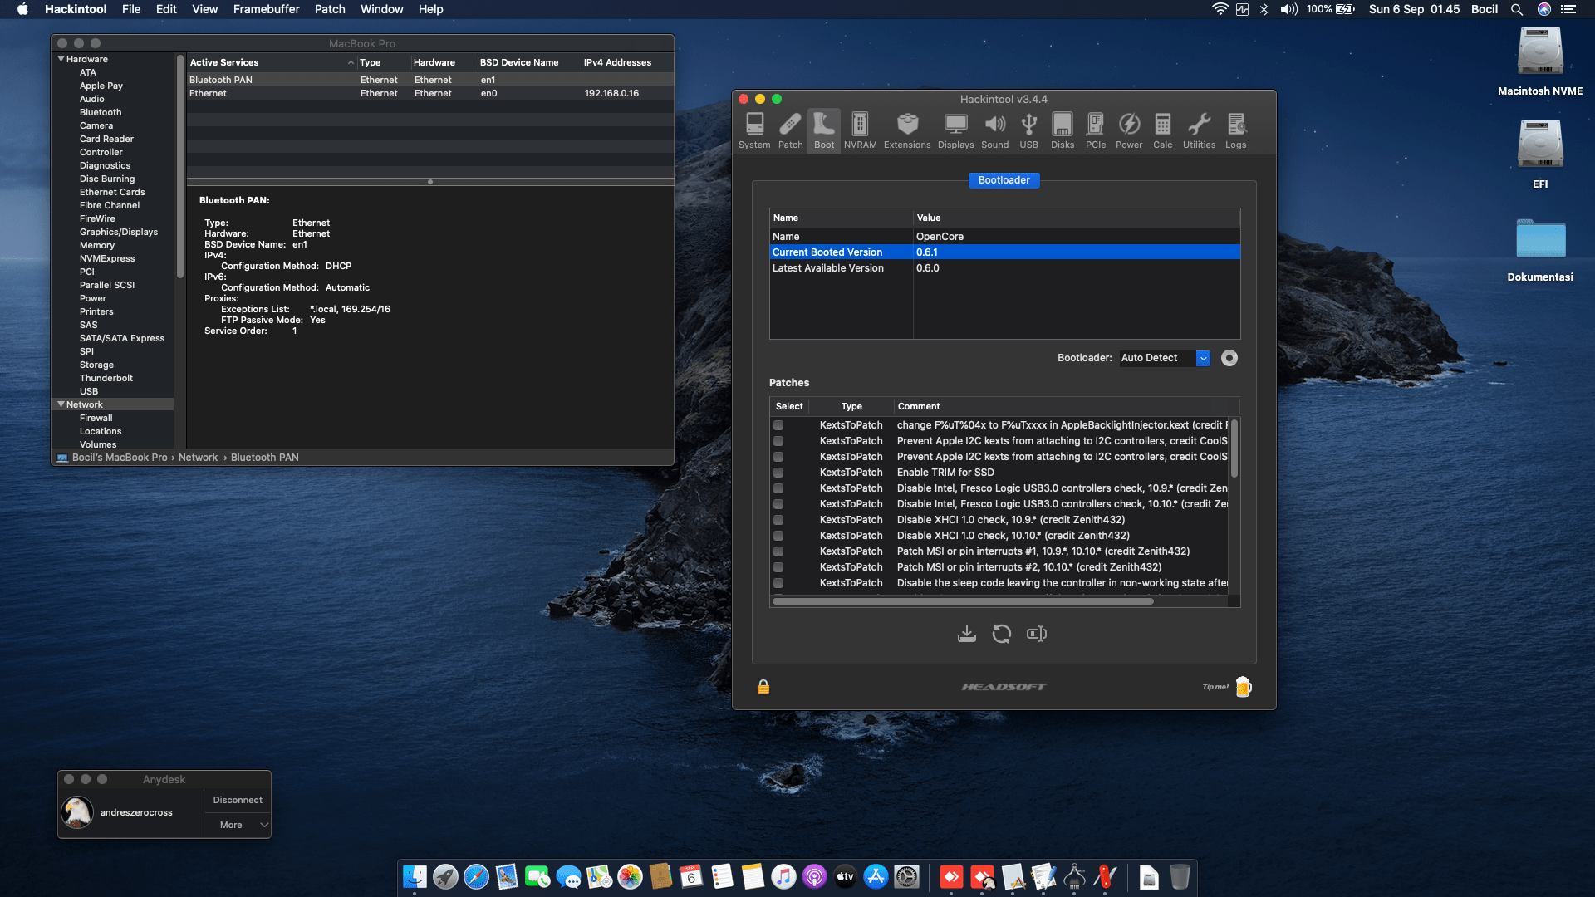Sort by the Active Services column header
This screenshot has width=1595, height=897.
[x=271, y=62]
